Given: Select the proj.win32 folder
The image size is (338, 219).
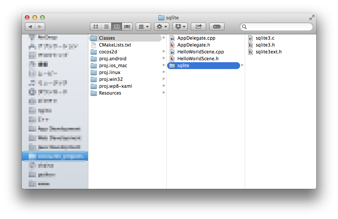Looking at the screenshot, I should [x=125, y=79].
